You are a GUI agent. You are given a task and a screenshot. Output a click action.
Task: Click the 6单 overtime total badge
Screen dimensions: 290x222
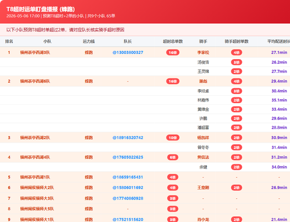(173, 157)
